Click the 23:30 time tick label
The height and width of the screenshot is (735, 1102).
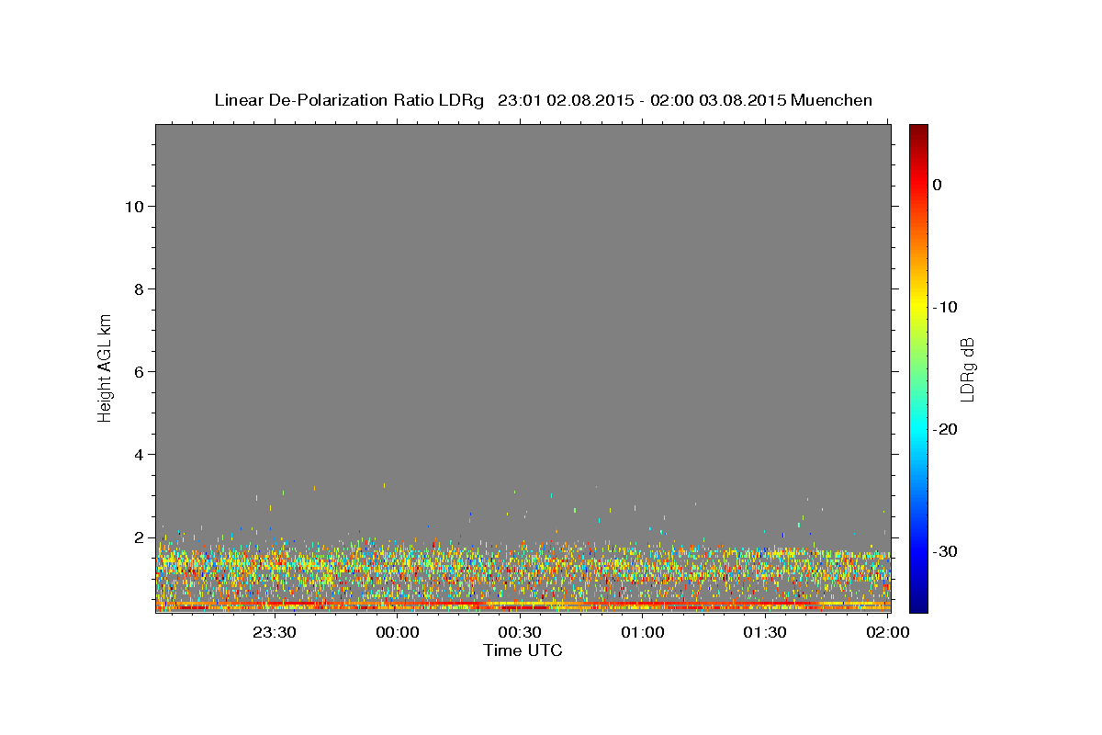tap(275, 632)
